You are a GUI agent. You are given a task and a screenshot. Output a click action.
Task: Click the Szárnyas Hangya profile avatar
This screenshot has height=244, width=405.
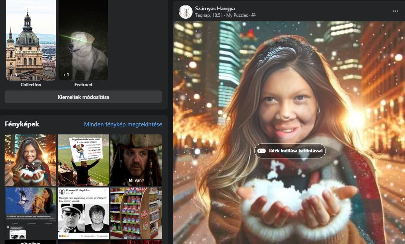[x=185, y=12]
